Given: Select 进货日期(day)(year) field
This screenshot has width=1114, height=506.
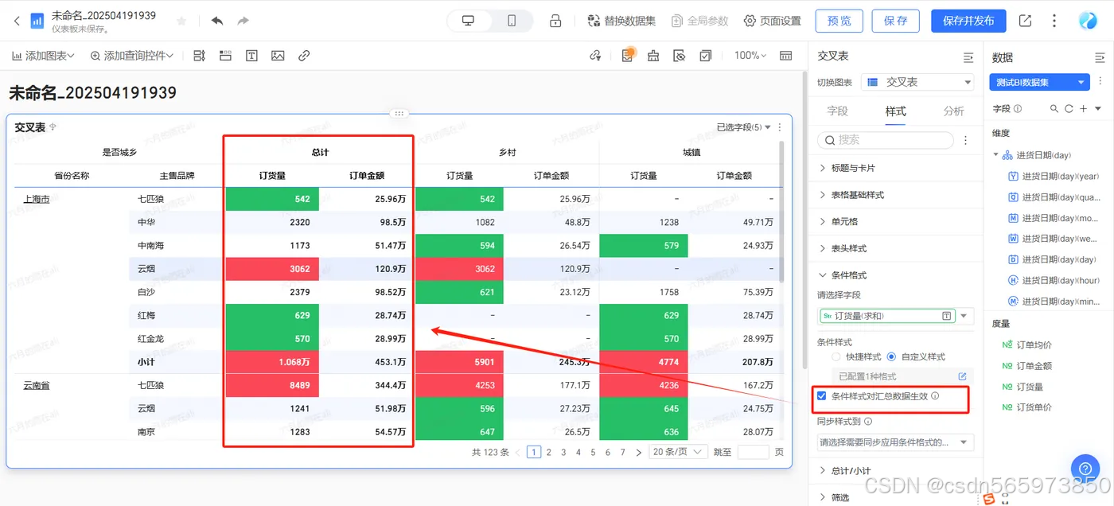Looking at the screenshot, I should (1054, 177).
